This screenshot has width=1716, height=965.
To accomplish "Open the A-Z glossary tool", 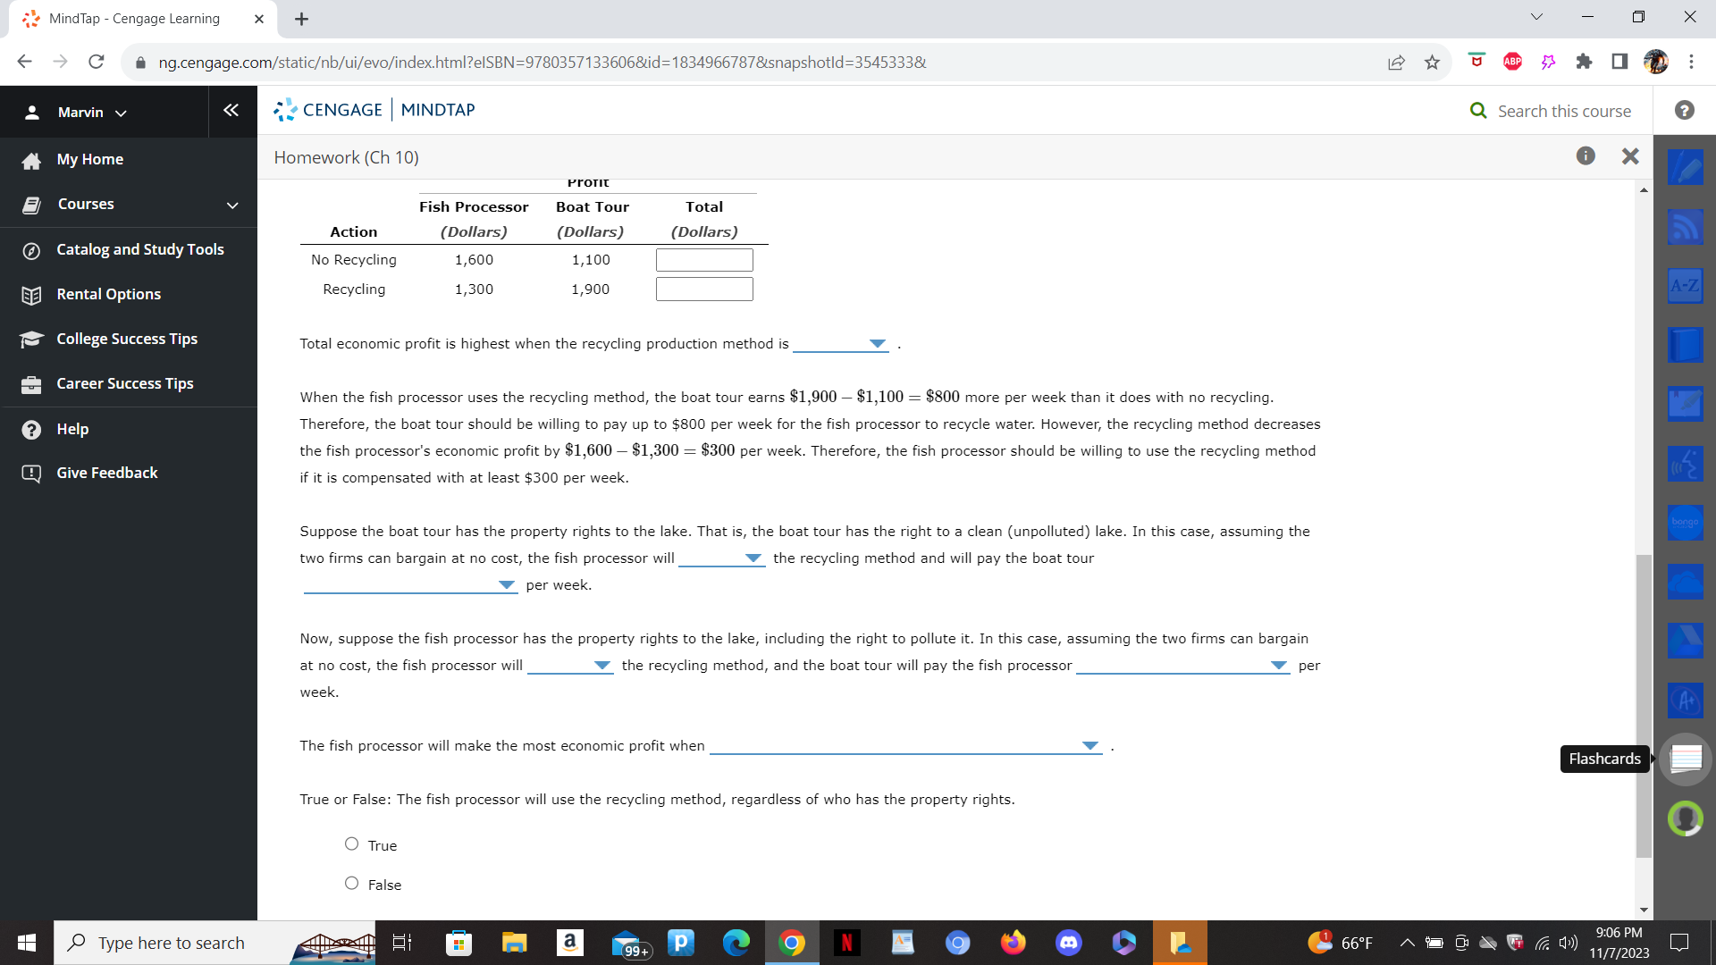I will tap(1686, 286).
